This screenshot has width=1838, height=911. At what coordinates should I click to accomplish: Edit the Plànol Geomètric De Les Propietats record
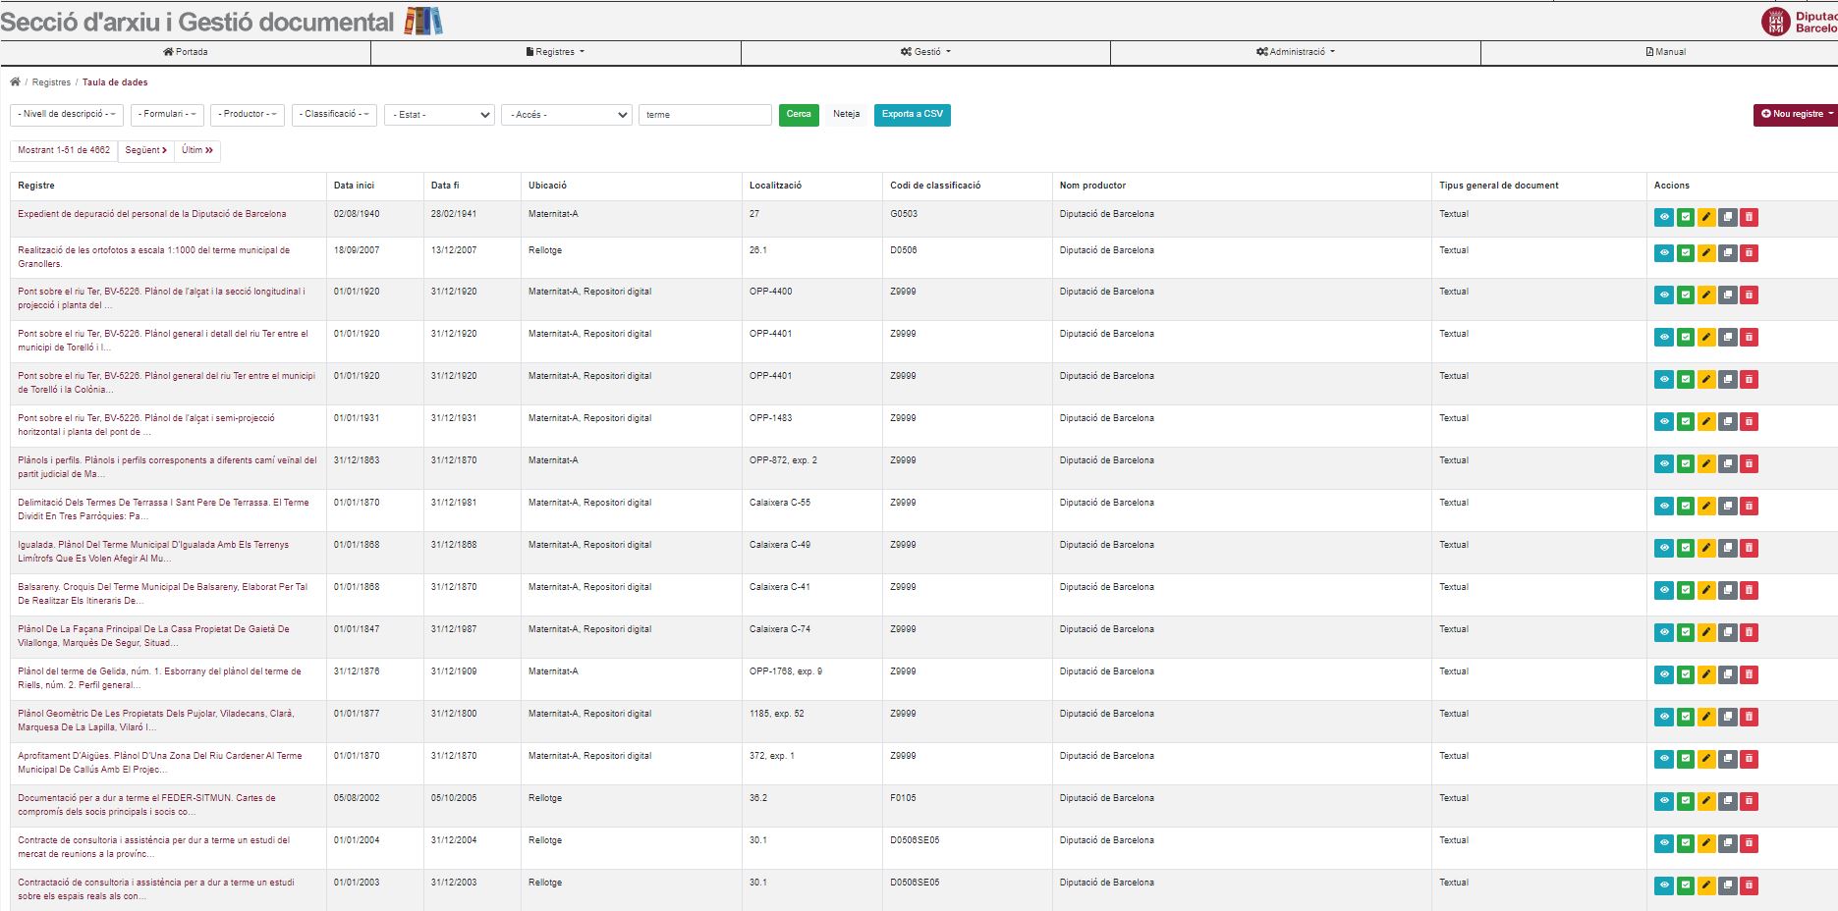pos(1706,717)
